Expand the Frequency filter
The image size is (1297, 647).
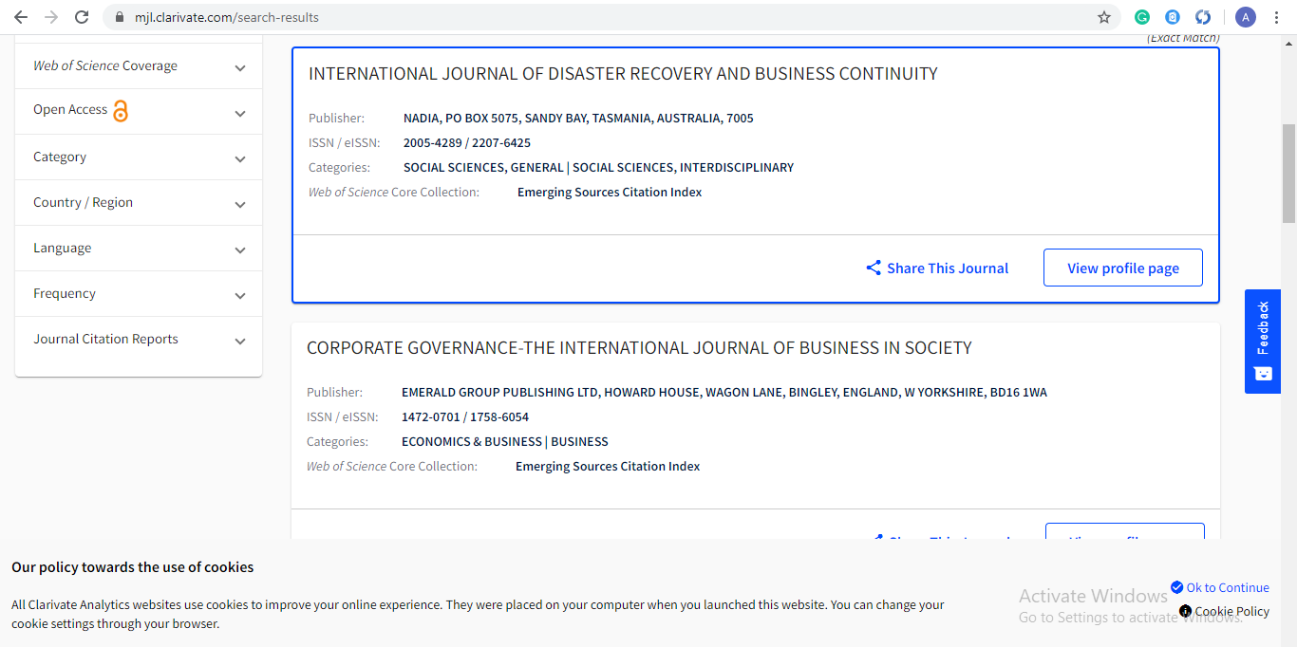click(139, 293)
